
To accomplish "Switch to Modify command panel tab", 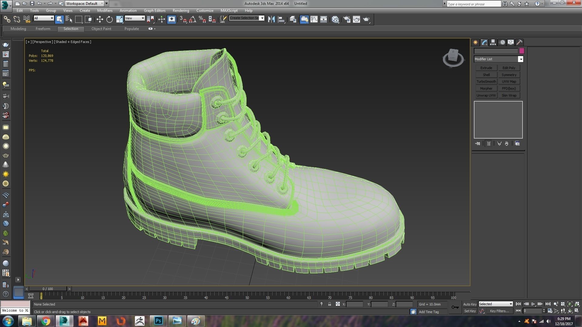I will pyautogui.click(x=484, y=42).
